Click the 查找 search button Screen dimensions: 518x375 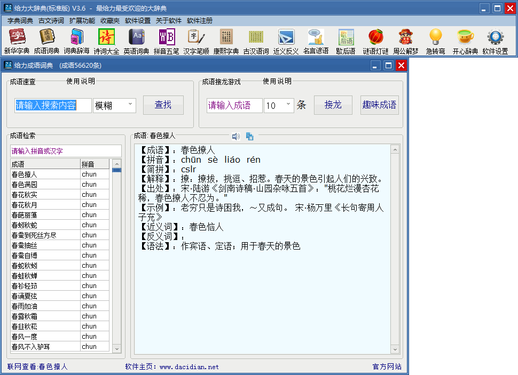pos(163,105)
